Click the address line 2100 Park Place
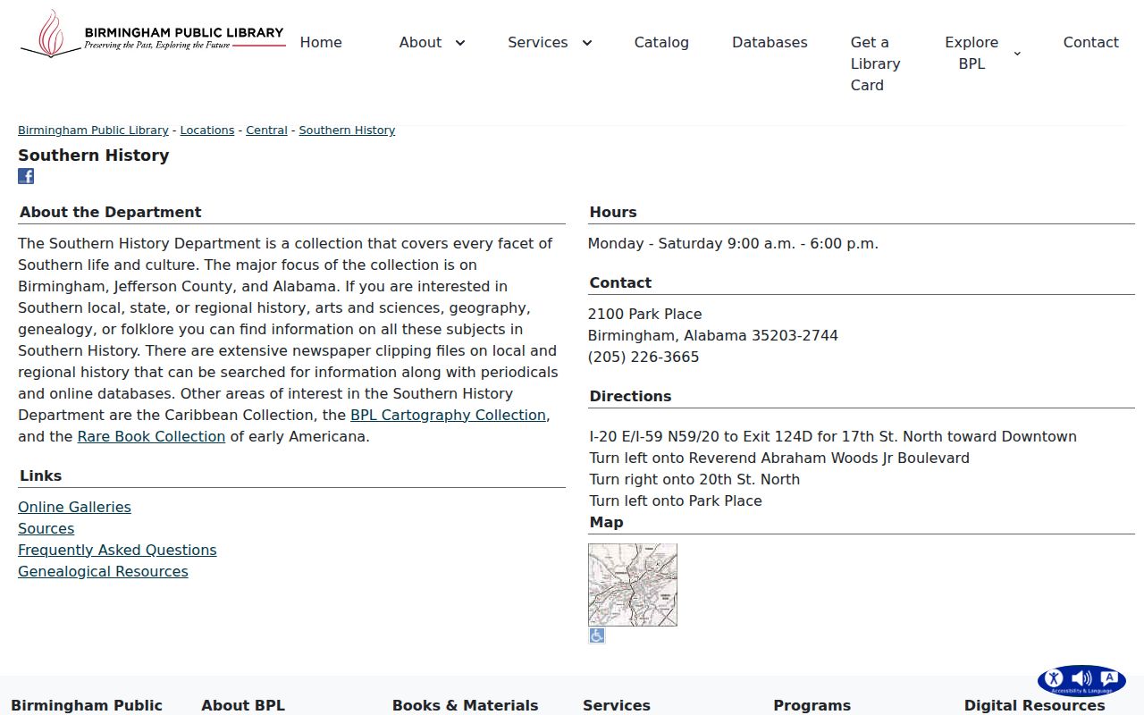Screen dimensions: 1144x715 644,314
